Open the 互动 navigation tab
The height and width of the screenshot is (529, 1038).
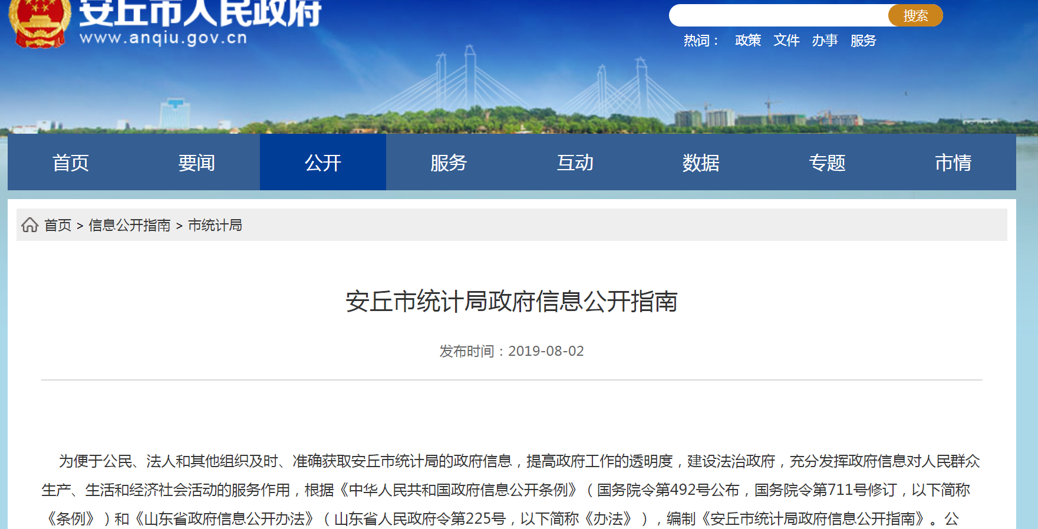(x=575, y=162)
